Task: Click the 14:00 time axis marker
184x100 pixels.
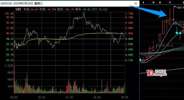Action: pyautogui.click(x=97, y=97)
